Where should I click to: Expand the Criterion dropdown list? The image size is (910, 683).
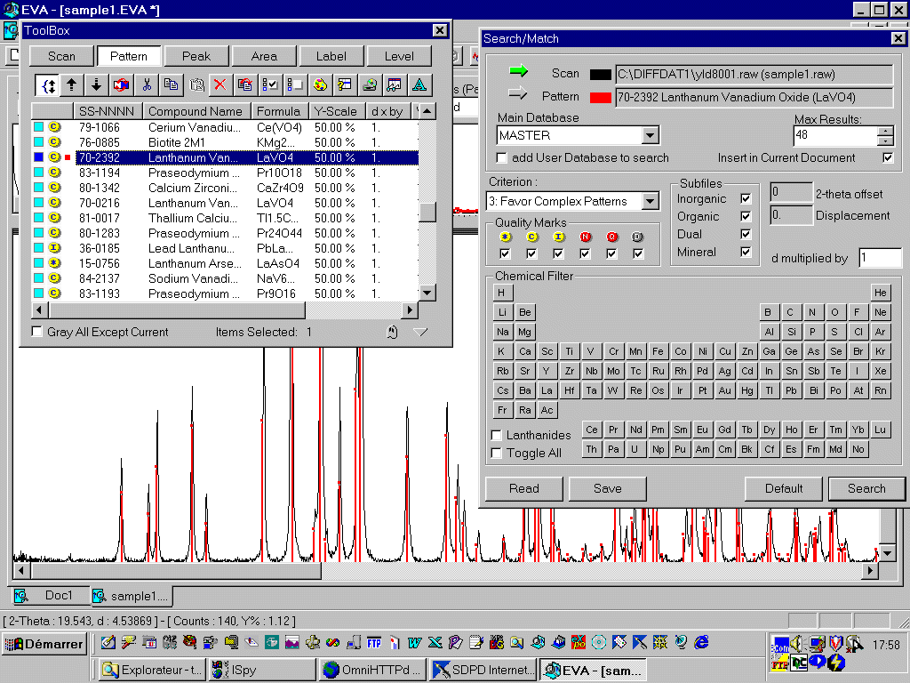pyautogui.click(x=651, y=202)
